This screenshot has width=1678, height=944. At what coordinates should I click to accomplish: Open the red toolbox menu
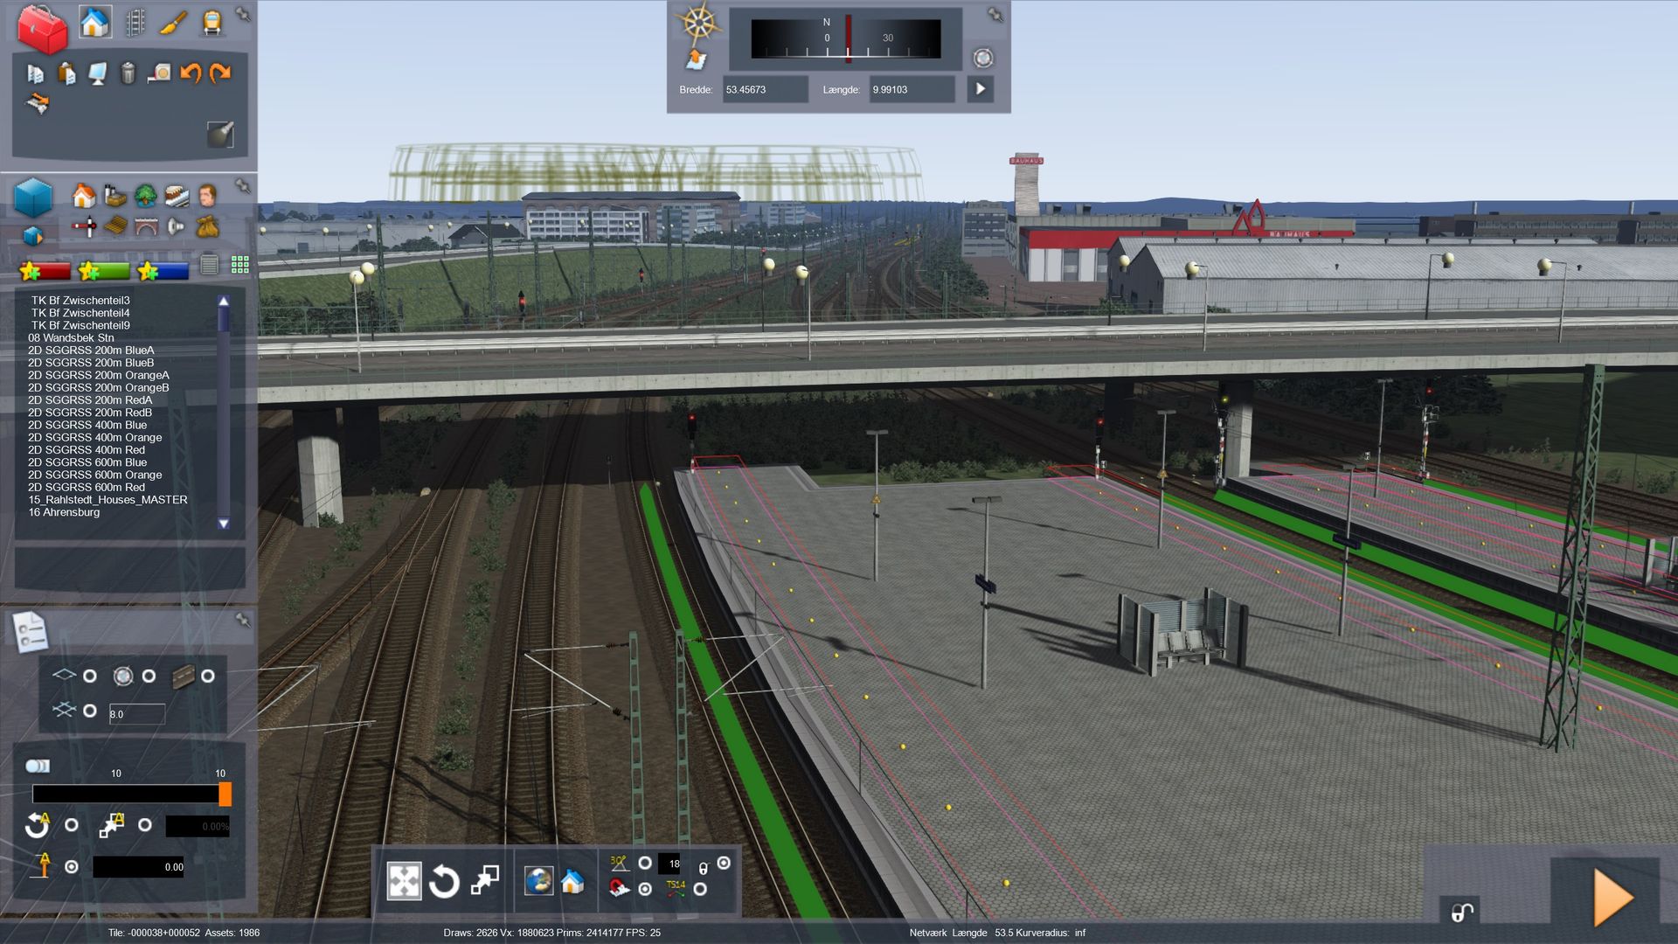click(x=42, y=28)
